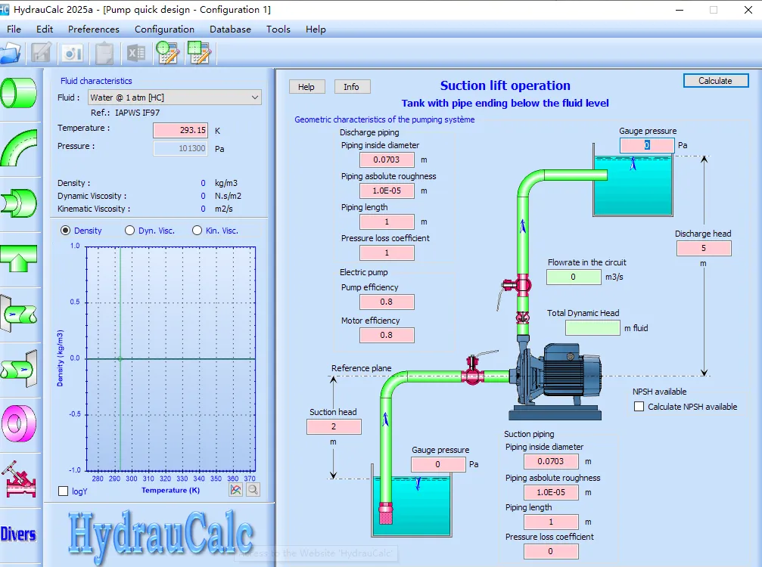This screenshot has width=762, height=567.
Task: Open the Help menu in menu bar
Action: (x=316, y=29)
